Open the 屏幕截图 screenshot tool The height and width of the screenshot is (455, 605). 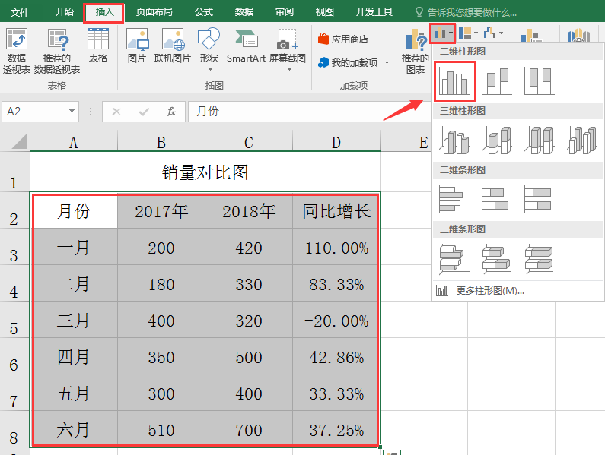coord(288,49)
